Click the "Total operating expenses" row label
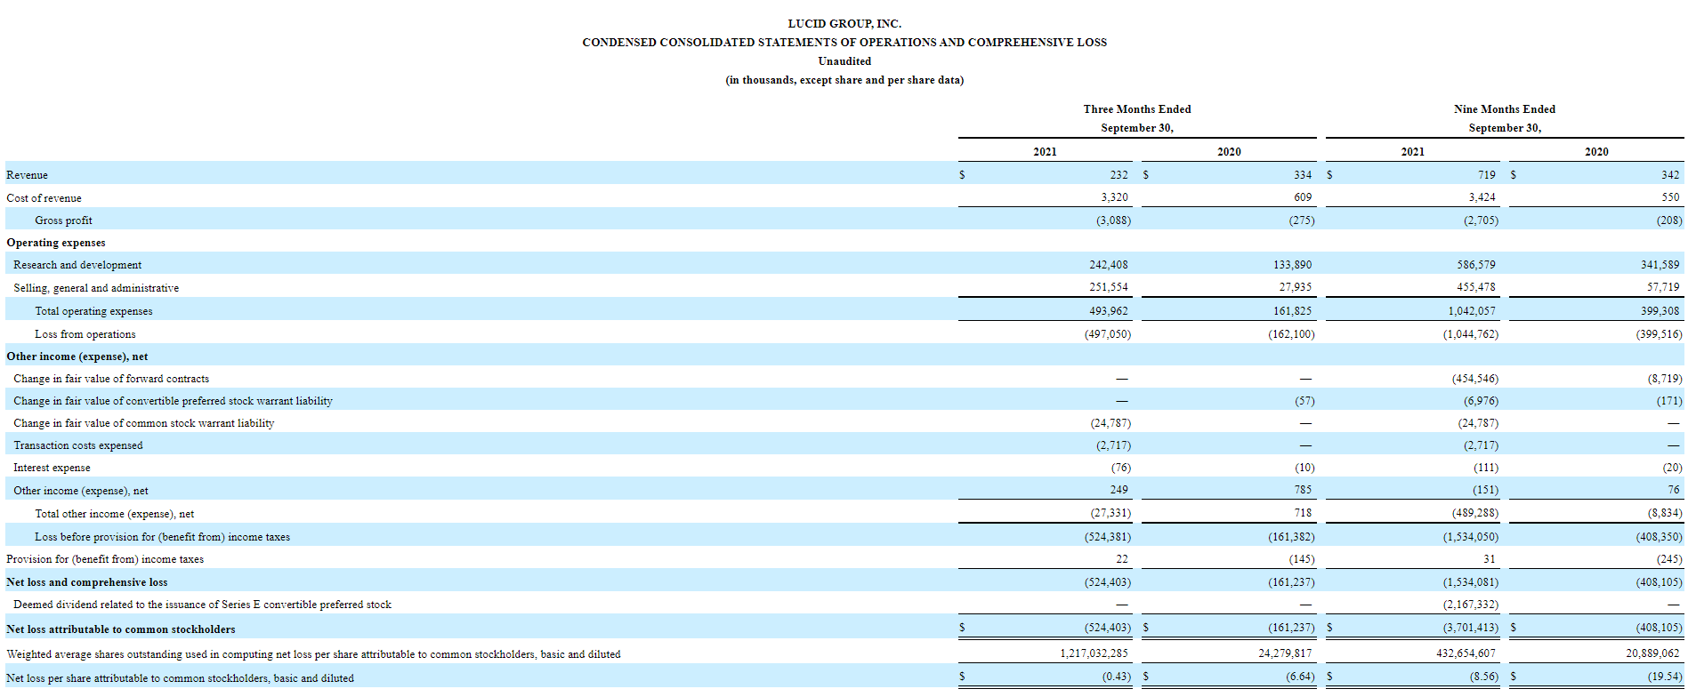This screenshot has width=1688, height=697. tap(93, 311)
